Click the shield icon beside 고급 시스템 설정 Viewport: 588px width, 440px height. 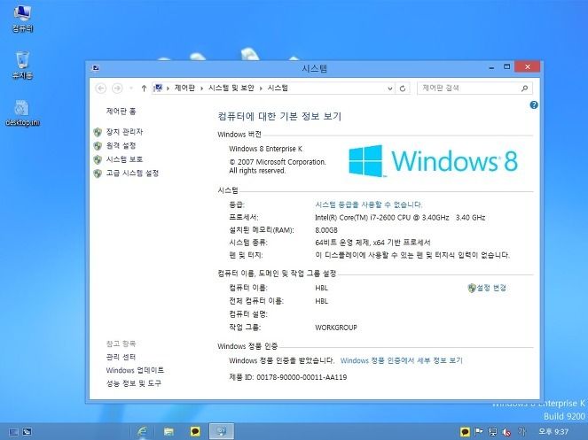tap(98, 174)
